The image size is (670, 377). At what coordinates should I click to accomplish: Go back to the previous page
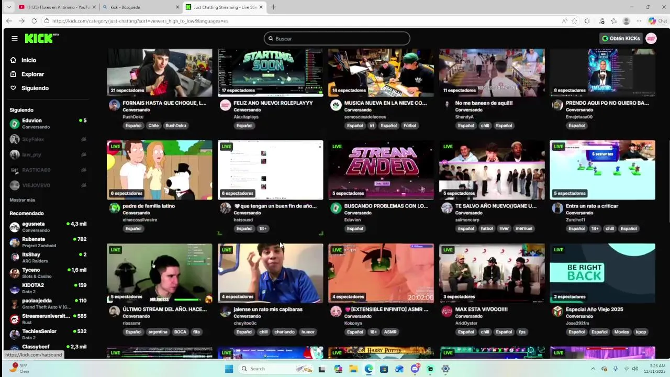9,21
